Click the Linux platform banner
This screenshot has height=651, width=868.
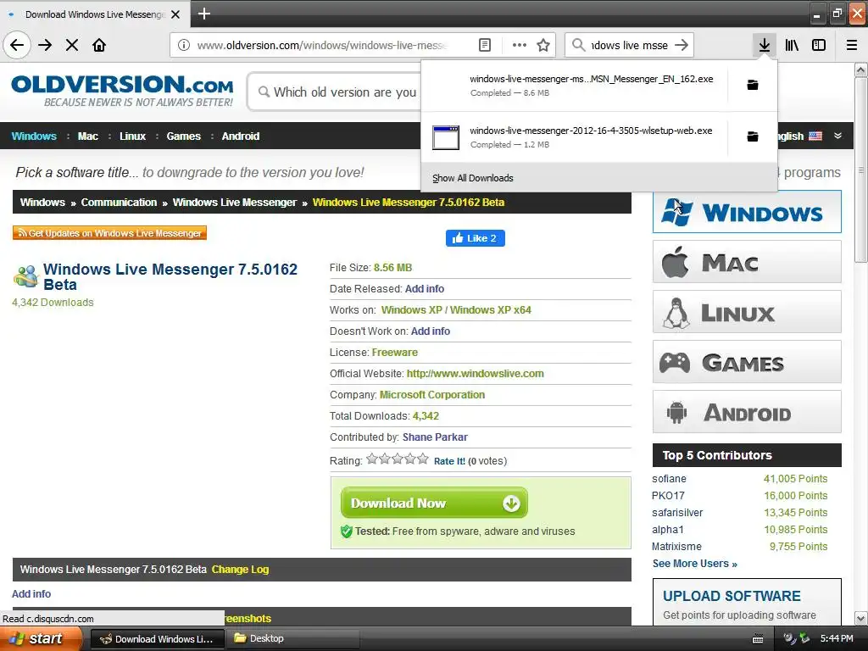click(747, 312)
